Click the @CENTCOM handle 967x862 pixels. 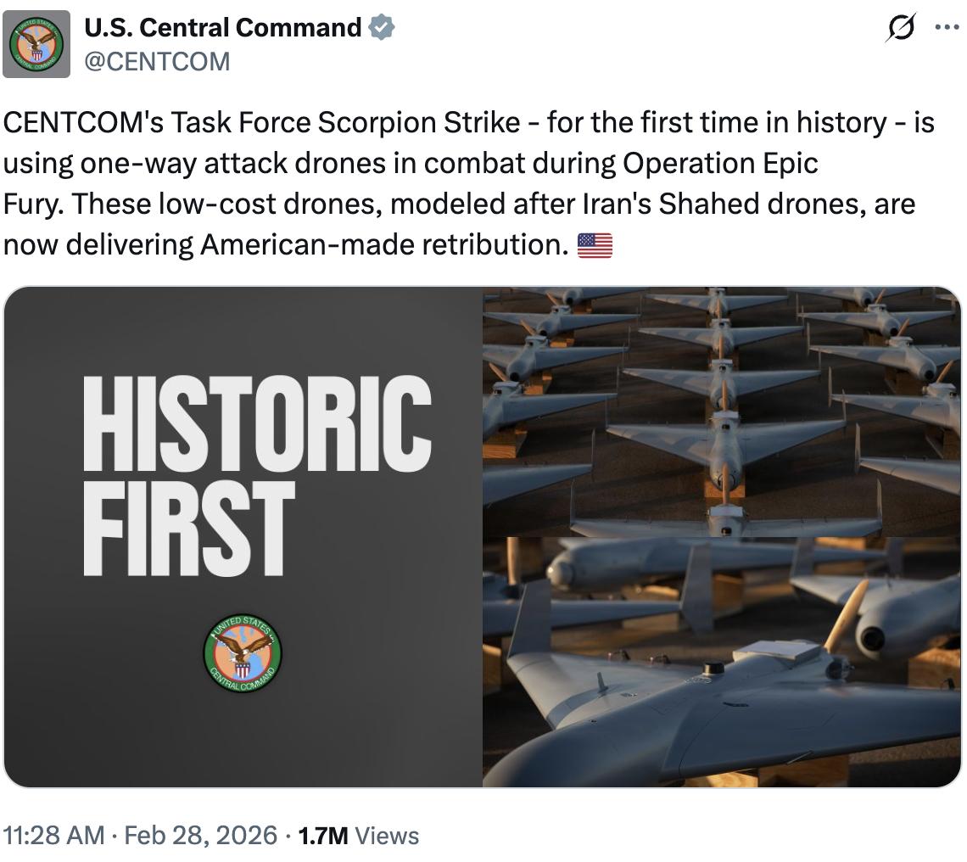click(x=157, y=61)
